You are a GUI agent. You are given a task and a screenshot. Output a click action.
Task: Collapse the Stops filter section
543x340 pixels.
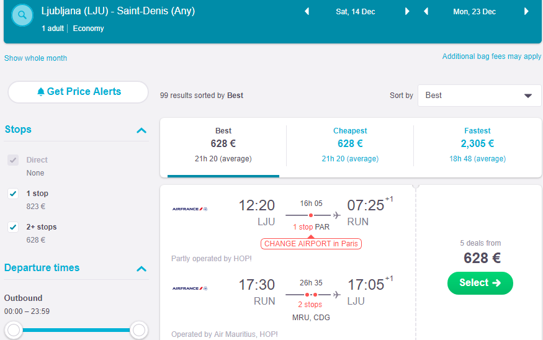[x=141, y=130]
